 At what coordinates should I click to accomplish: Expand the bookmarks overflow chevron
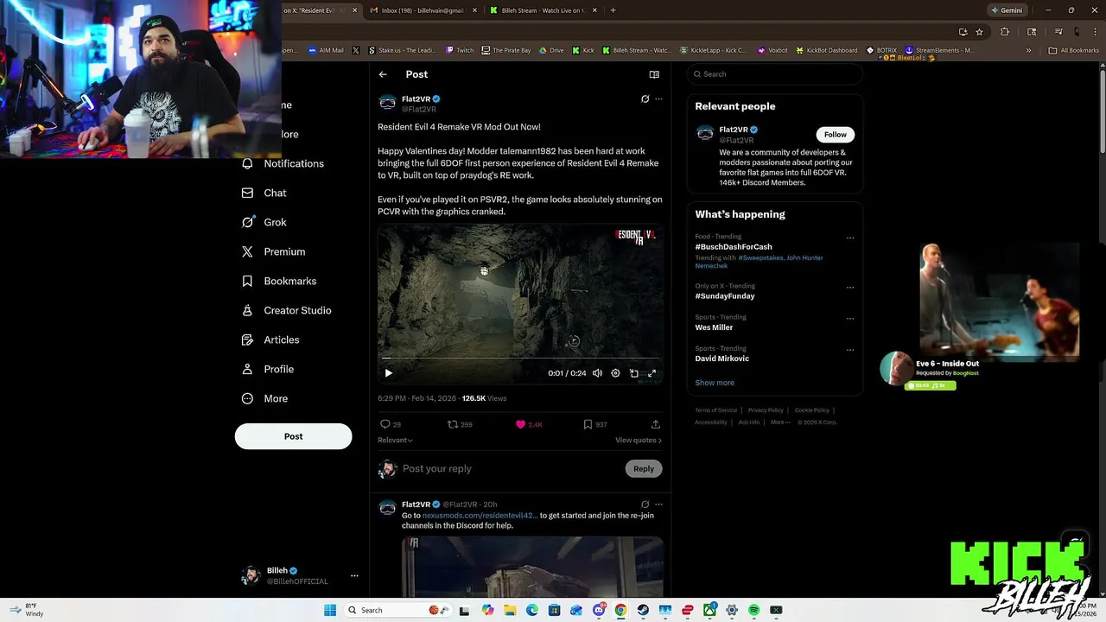(1028, 50)
